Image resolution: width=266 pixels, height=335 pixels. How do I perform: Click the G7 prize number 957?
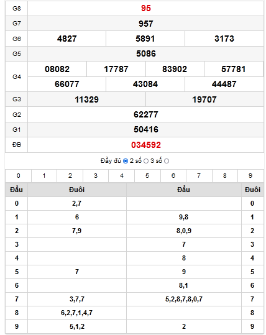pos(146,24)
